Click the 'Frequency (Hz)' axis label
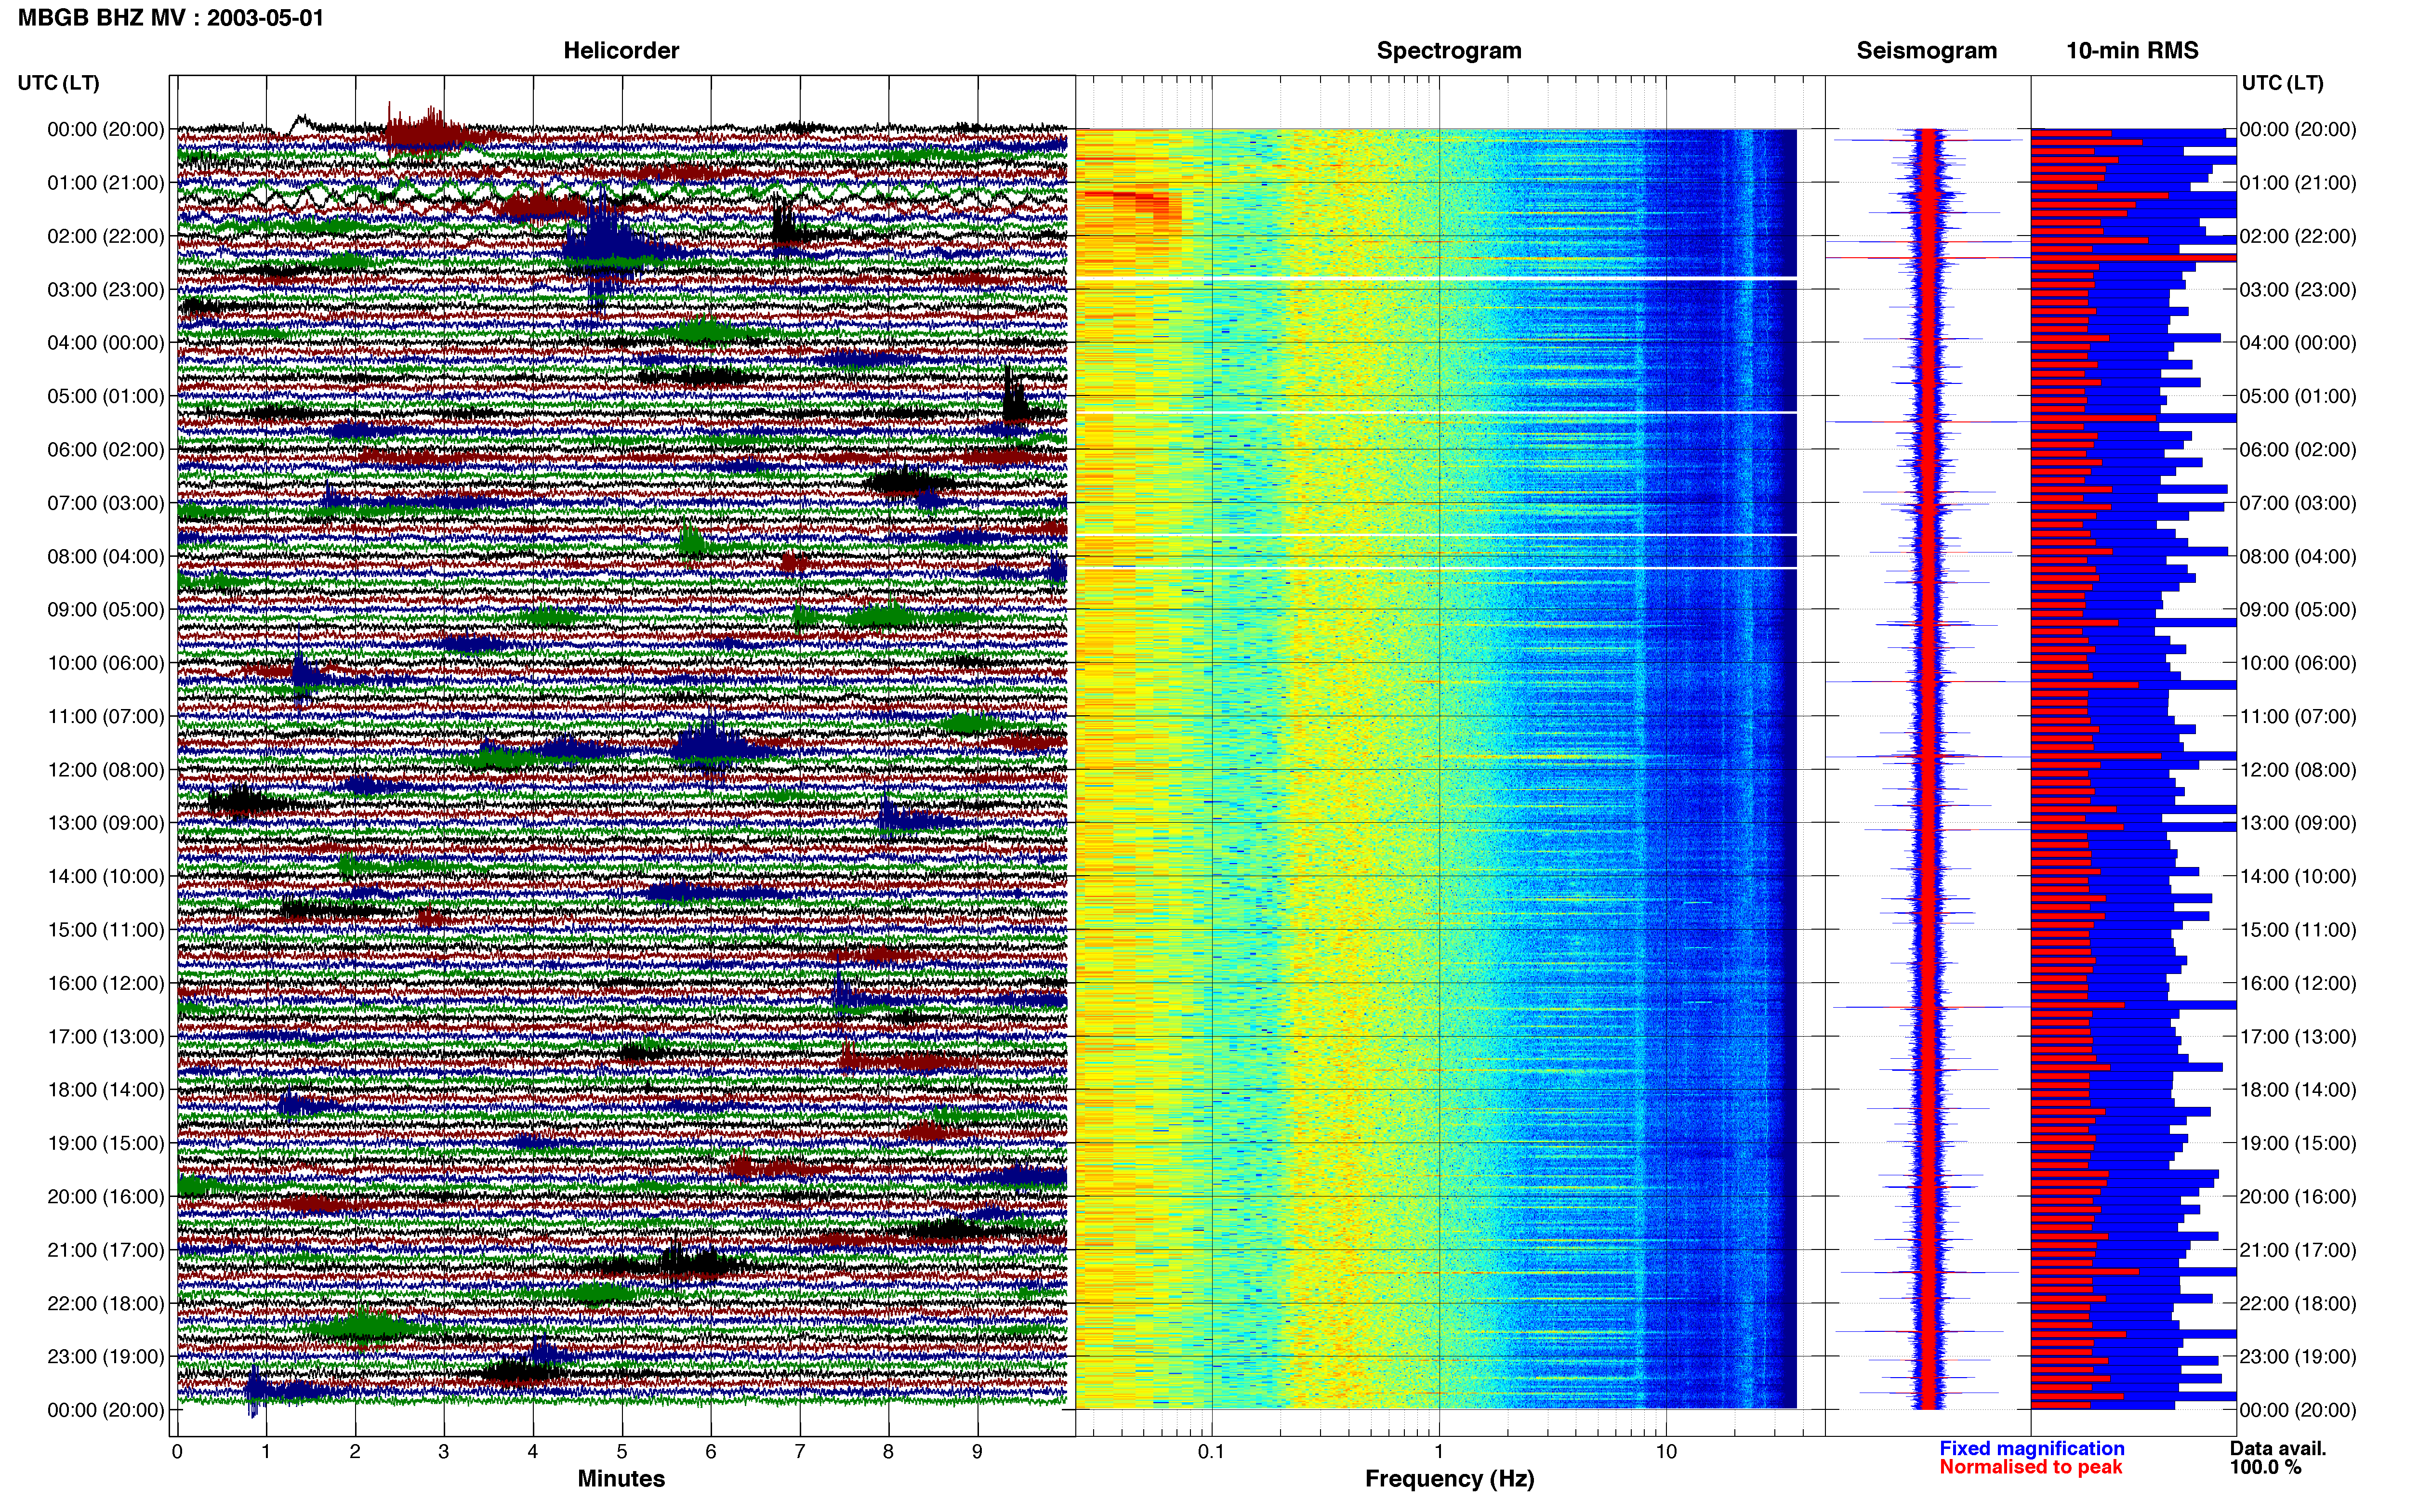 coord(1449,1478)
